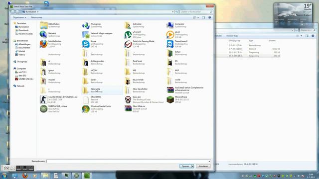319x179 pixels.
Task: Click the Type column header in background window
Action: [251, 41]
